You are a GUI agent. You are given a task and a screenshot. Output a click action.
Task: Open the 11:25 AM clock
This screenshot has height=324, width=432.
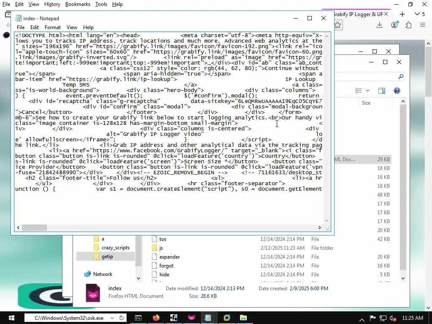click(x=413, y=318)
